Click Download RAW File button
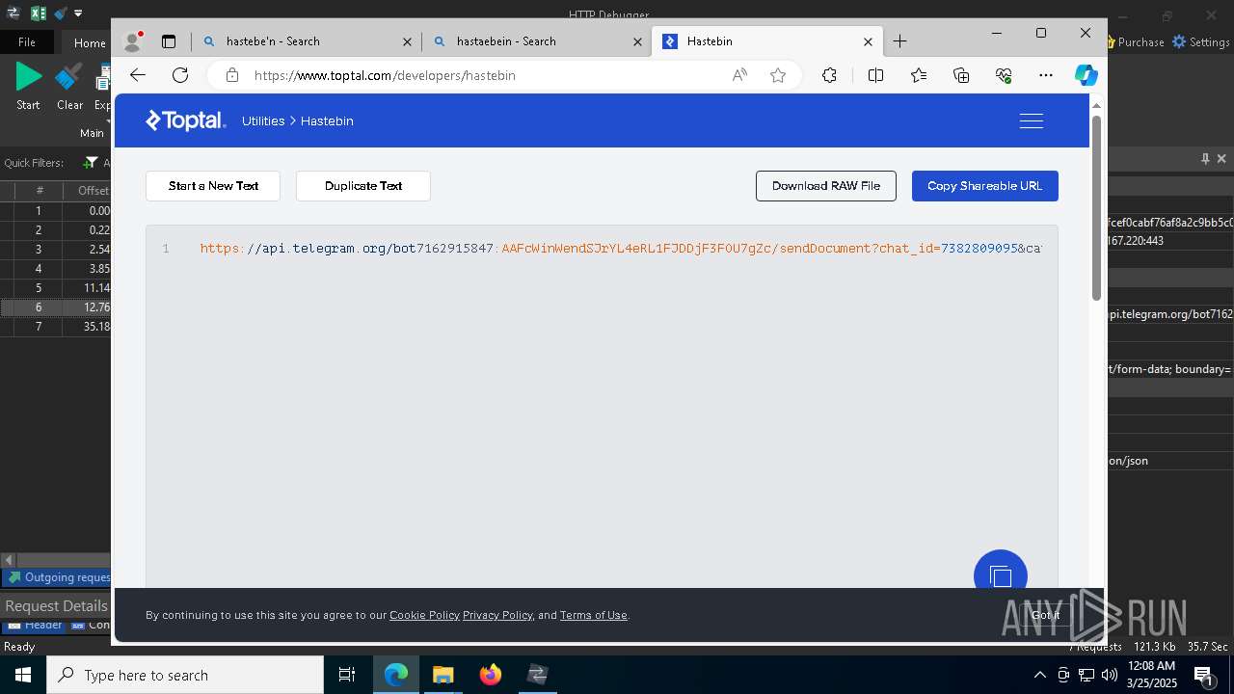Screen dimensions: 1234x694 826,186
